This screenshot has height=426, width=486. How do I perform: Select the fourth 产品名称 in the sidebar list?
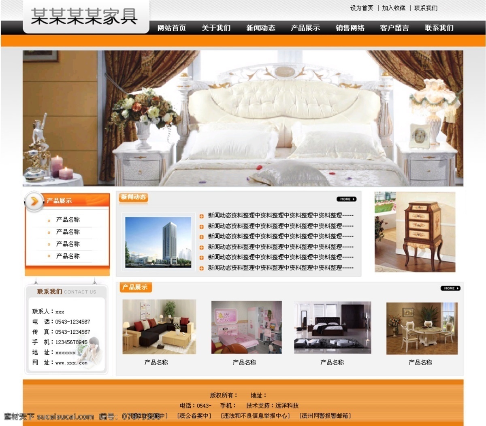tap(68, 256)
